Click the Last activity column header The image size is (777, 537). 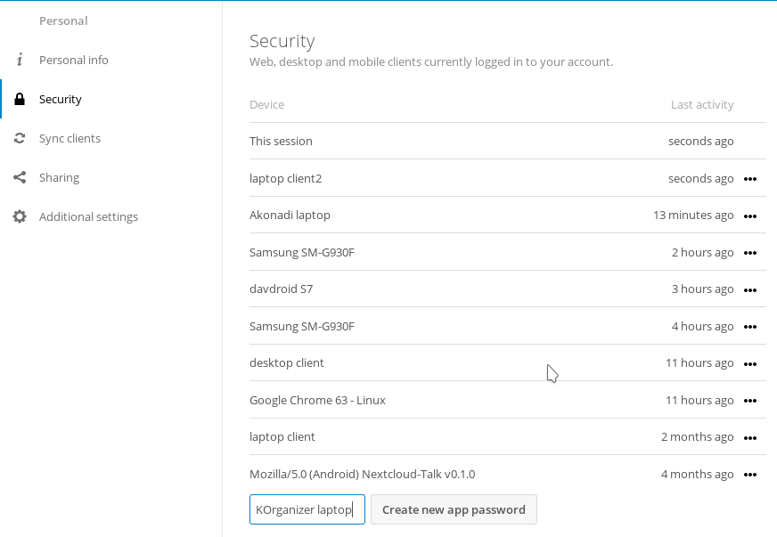point(702,104)
